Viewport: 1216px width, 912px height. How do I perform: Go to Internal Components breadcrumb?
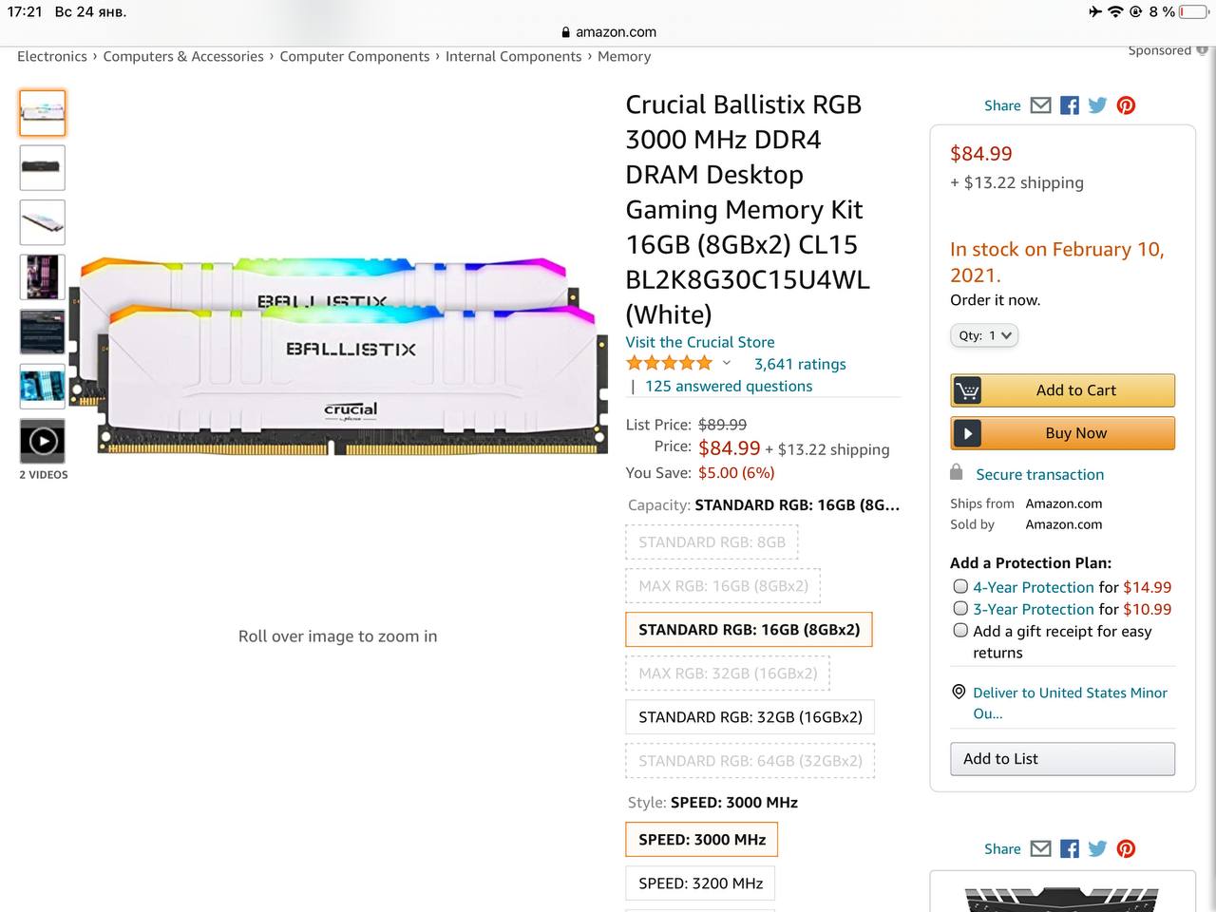tap(513, 56)
